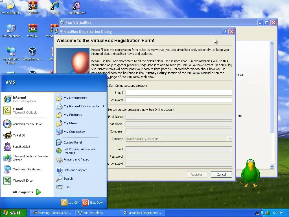The height and width of the screenshot is (217, 289).
Task: Open My Documents in Start menu
Action: point(80,98)
